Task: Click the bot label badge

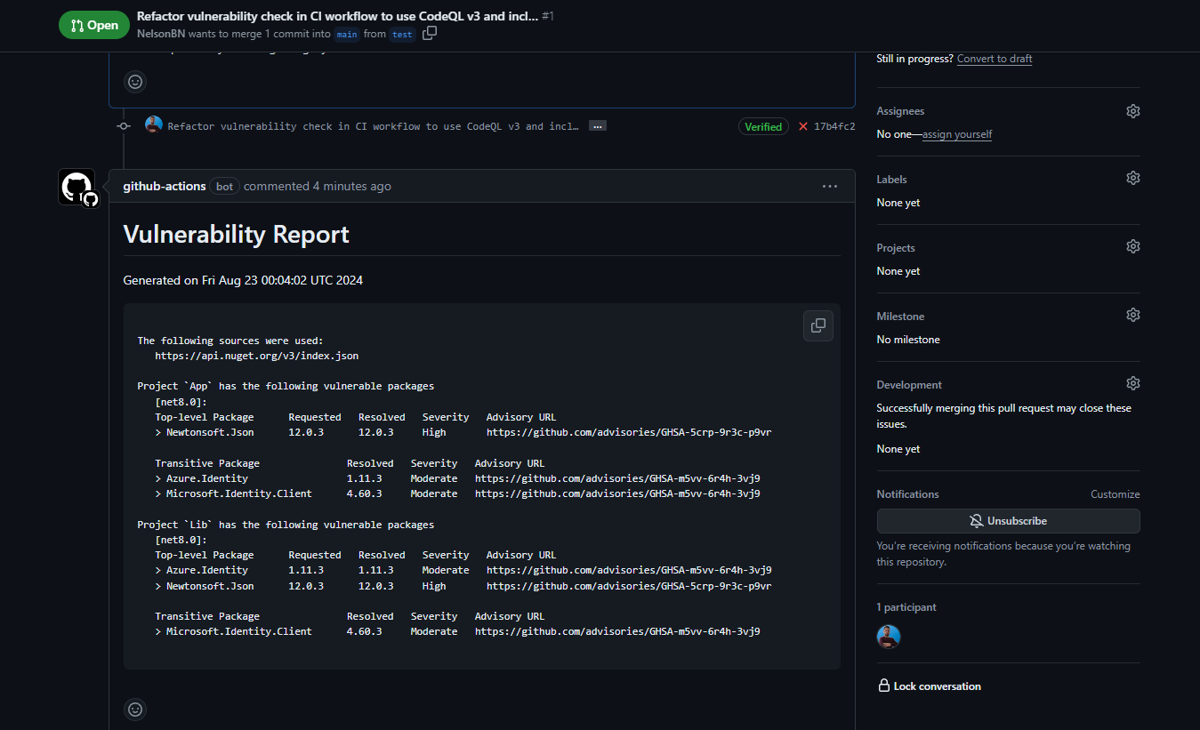Action: click(225, 187)
